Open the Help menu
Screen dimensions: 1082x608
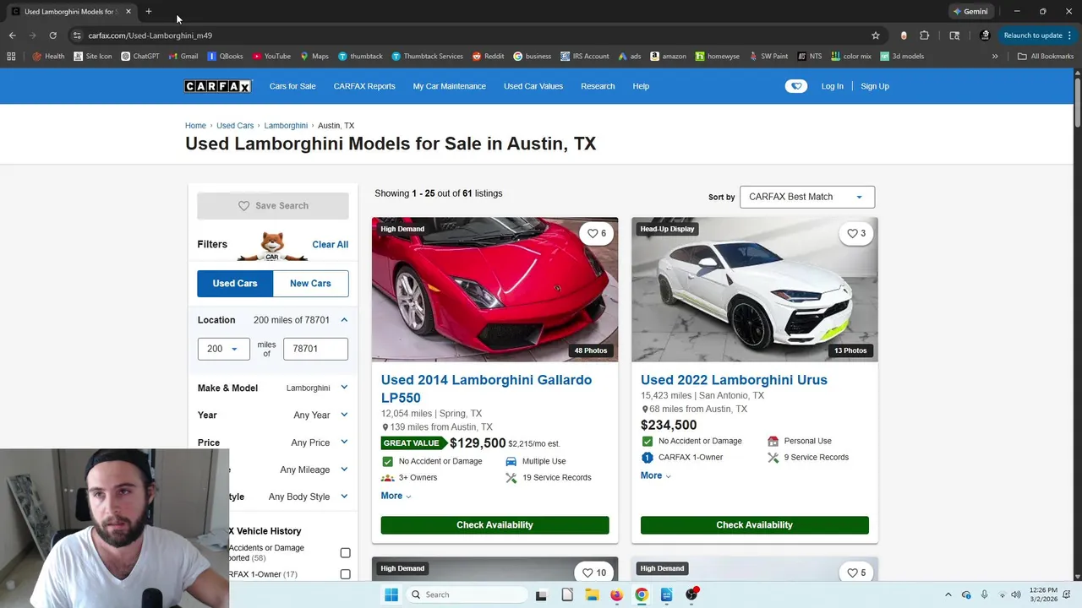point(641,86)
